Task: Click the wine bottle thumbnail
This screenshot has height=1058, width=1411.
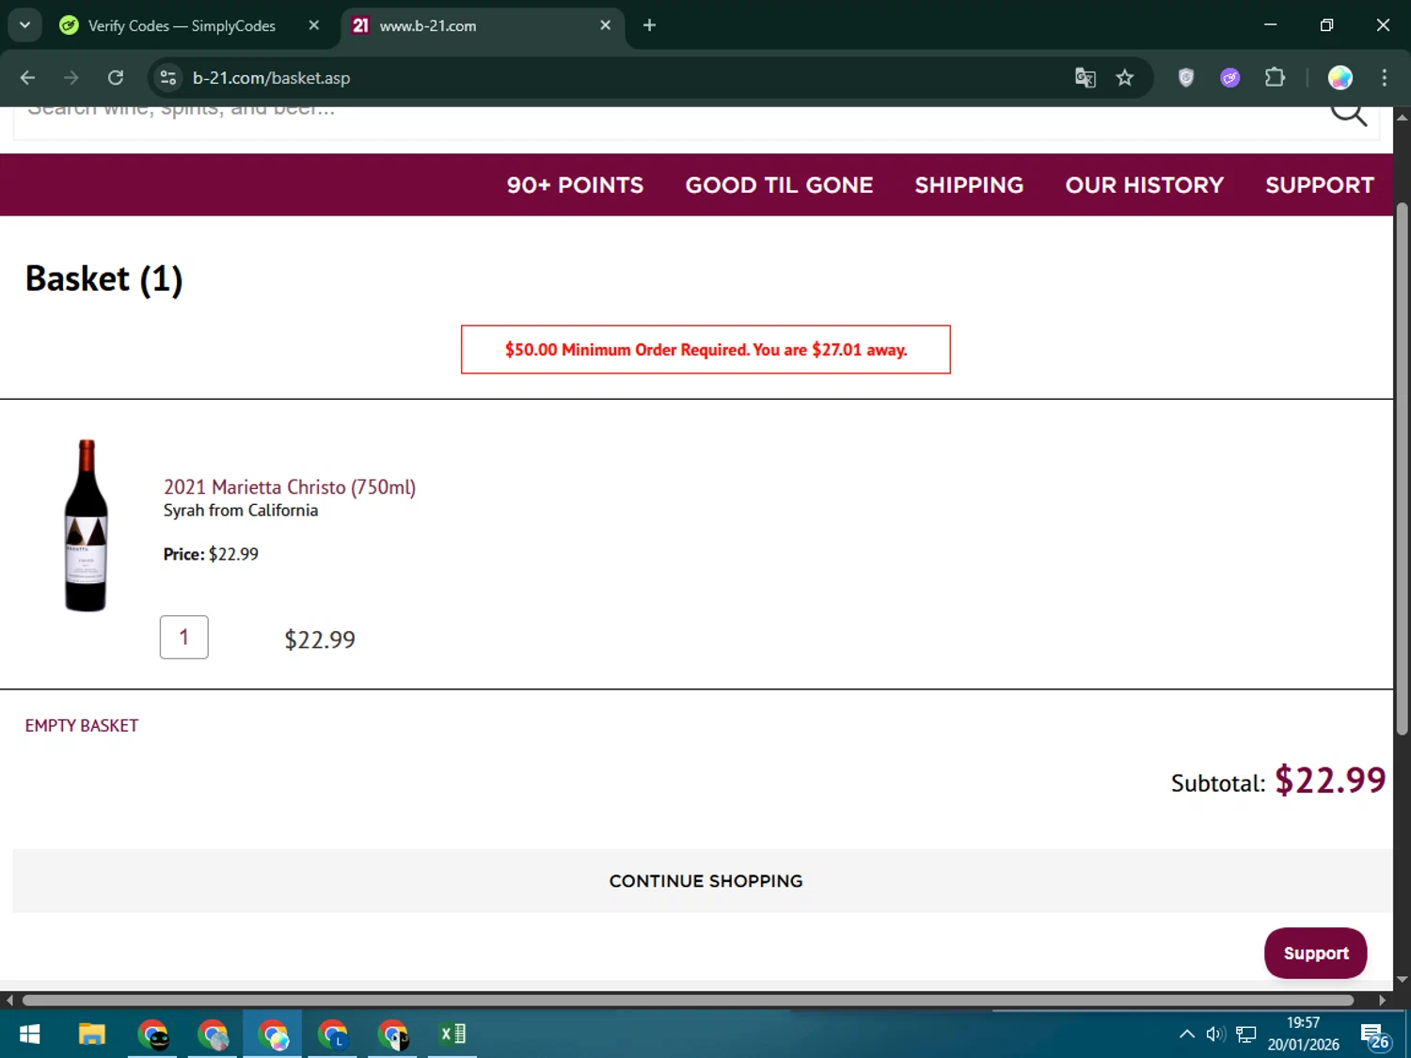Action: tap(86, 526)
